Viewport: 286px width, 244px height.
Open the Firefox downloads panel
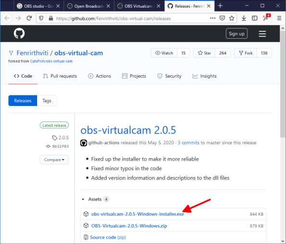[244, 18]
